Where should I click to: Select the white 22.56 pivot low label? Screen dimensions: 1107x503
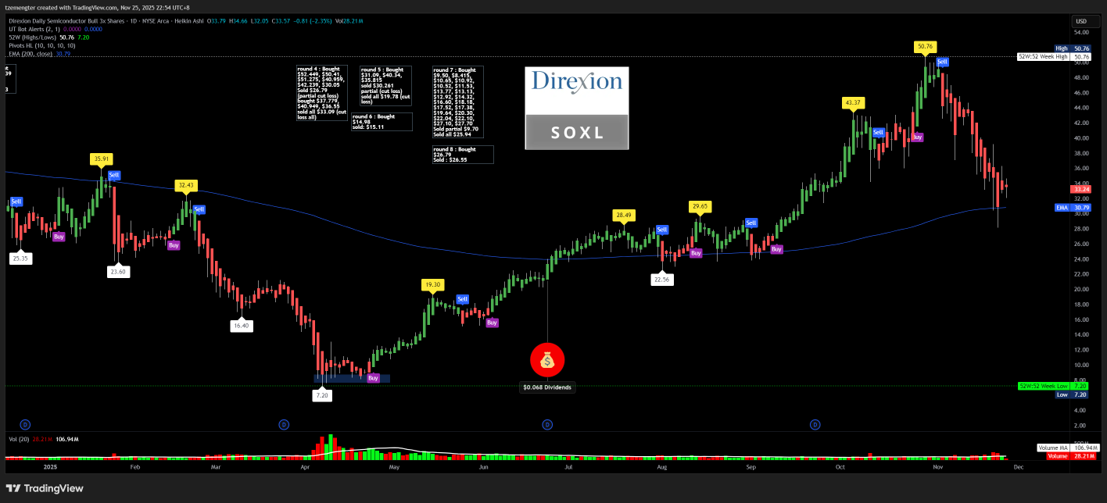tap(662, 279)
